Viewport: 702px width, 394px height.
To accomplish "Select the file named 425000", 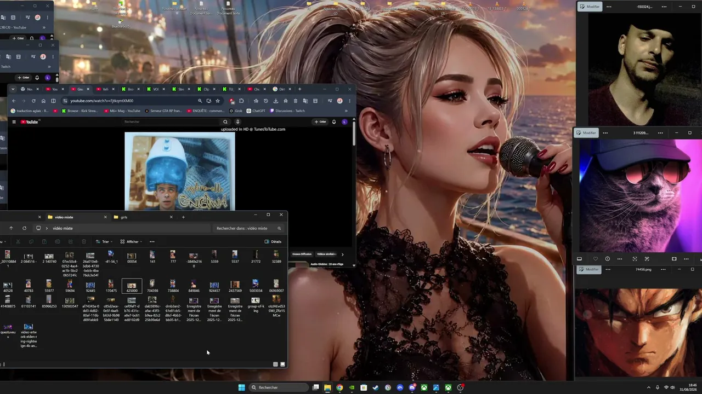I will 132,287.
